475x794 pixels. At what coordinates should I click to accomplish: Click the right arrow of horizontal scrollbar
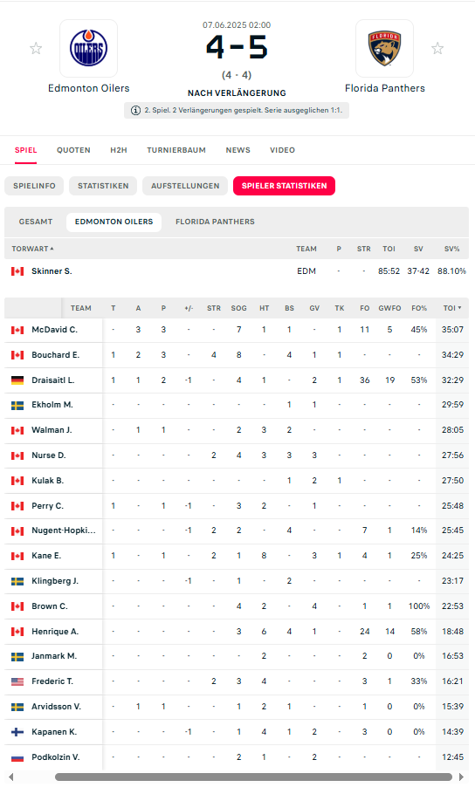(x=461, y=777)
